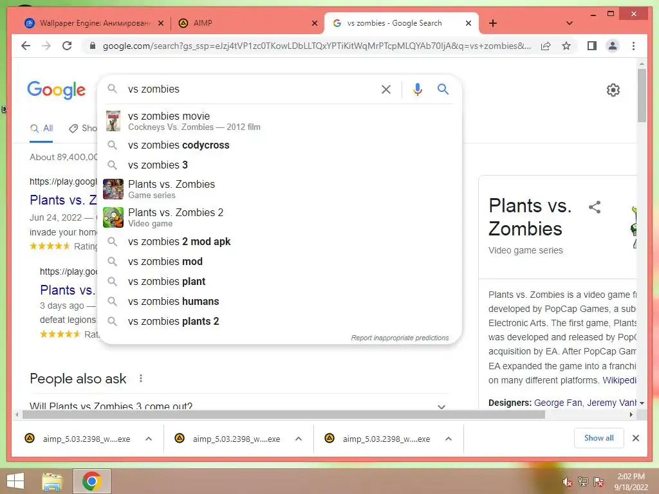
Task: Click inside the vs zombies search field
Action: tap(250, 89)
